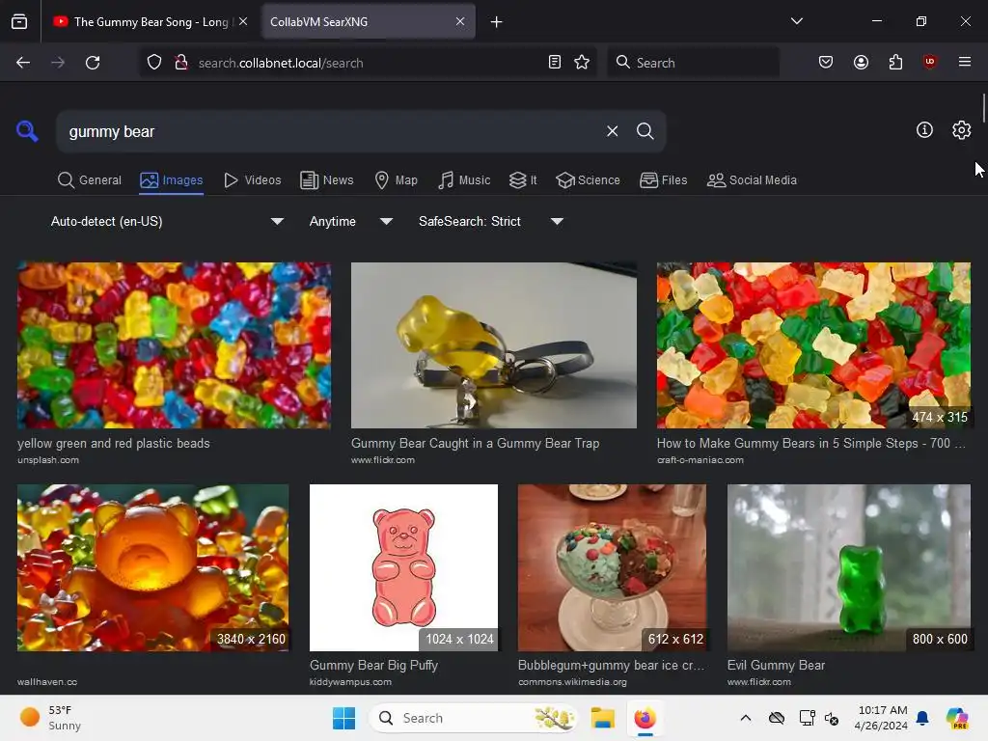Open the 474 x 315 gummy bears thumbnail
This screenshot has width=988, height=741.
[813, 345]
